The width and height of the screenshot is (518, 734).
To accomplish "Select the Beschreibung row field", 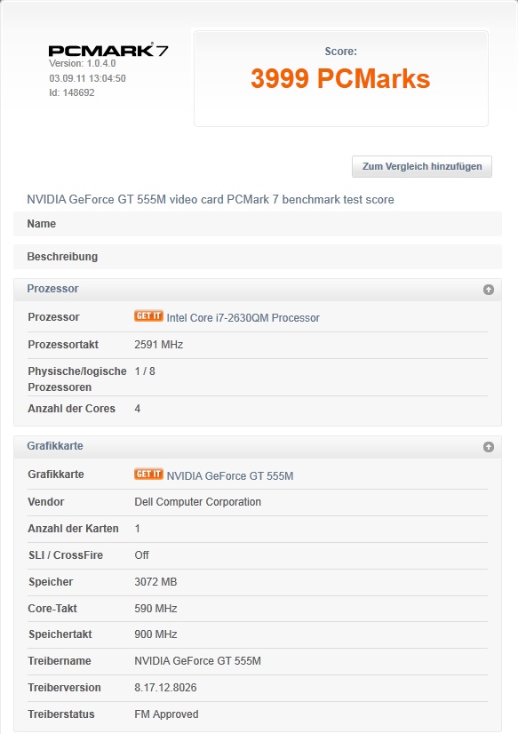I will (x=258, y=257).
